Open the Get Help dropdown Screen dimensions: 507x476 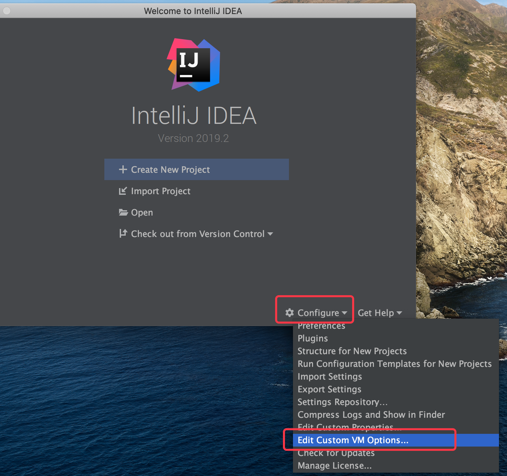pyautogui.click(x=380, y=313)
